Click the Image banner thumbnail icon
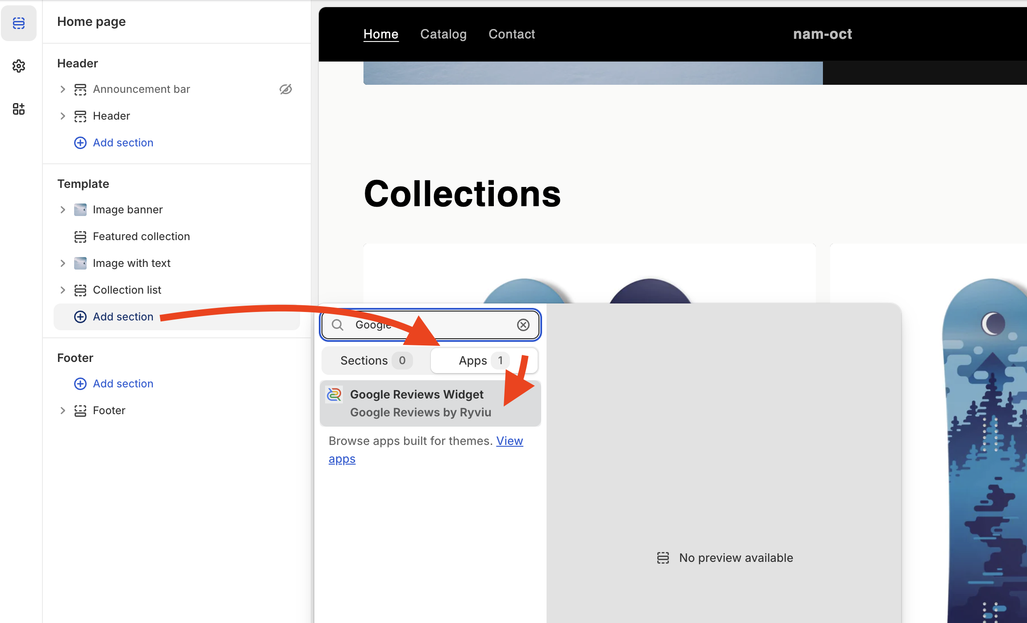Viewport: 1027px width, 623px height. (80, 210)
